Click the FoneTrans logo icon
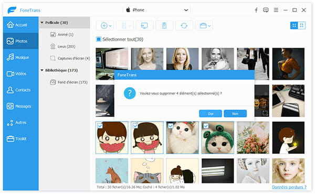Viewport: 315px width, 194px height. pos(12,10)
